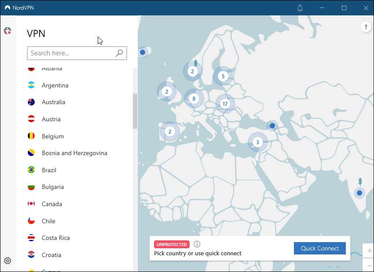Select Argentina from country list
Screen dimensions: 374x272
[55, 85]
